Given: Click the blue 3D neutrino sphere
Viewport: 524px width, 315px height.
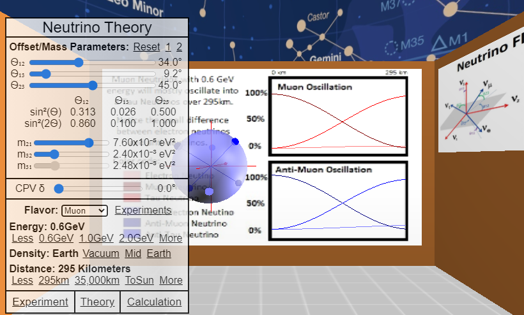Looking at the screenshot, I should tap(210, 166).
